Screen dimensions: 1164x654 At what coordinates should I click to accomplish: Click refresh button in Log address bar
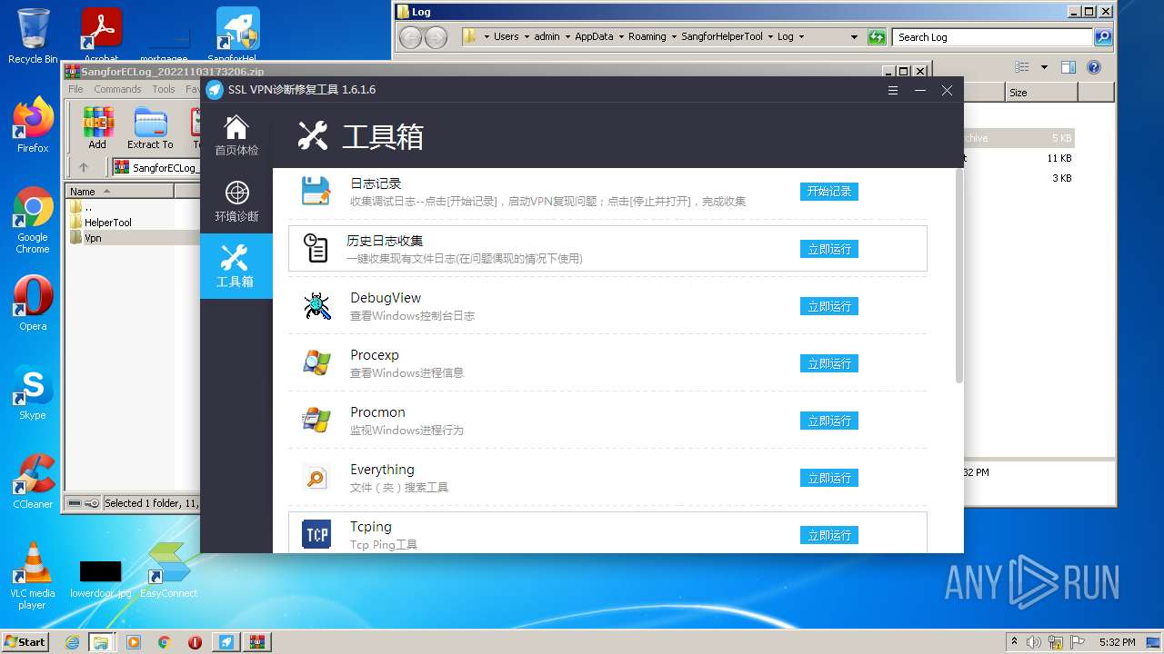(877, 37)
